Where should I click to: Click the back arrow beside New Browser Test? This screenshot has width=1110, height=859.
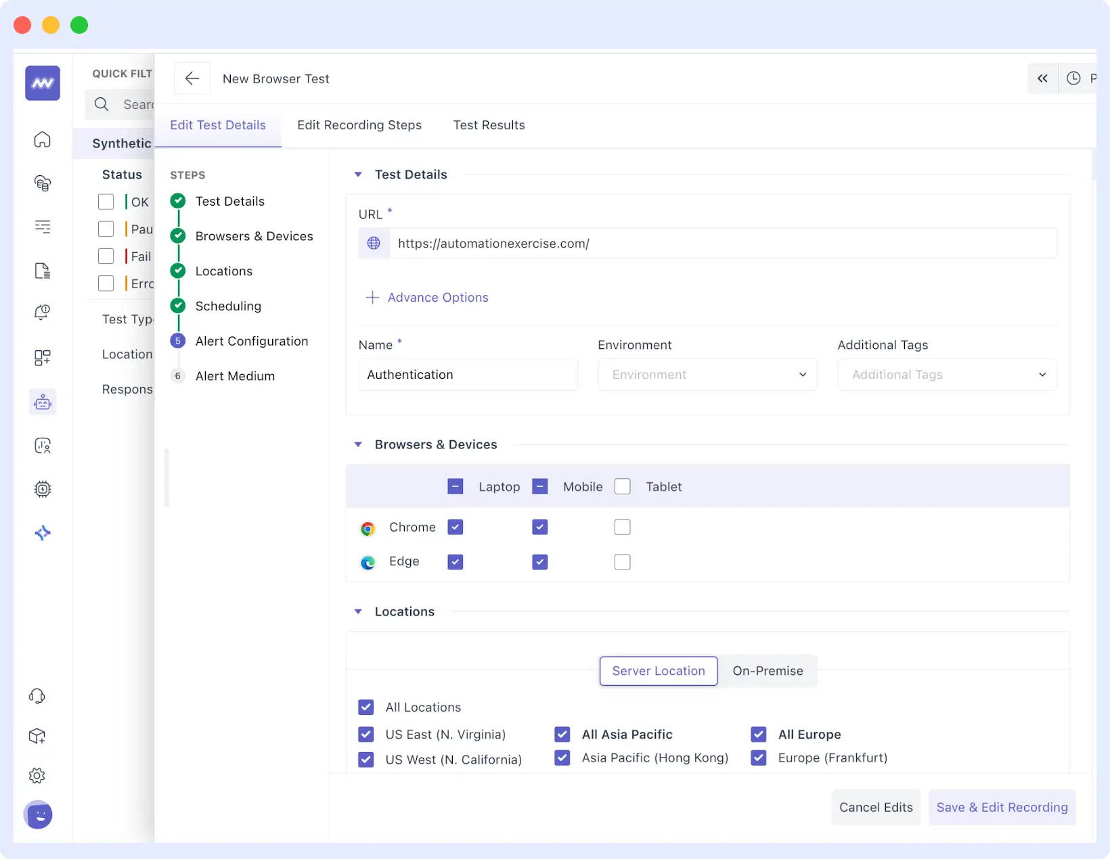click(192, 78)
